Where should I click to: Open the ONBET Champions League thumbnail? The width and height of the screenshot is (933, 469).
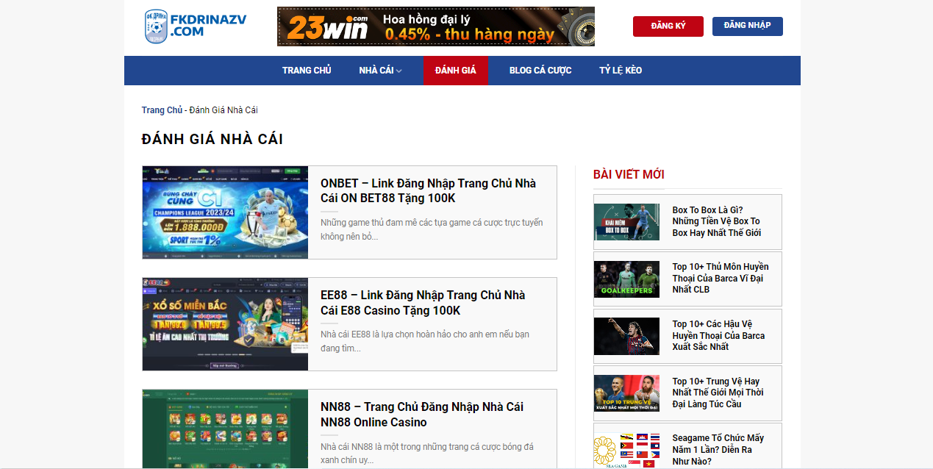pos(225,212)
